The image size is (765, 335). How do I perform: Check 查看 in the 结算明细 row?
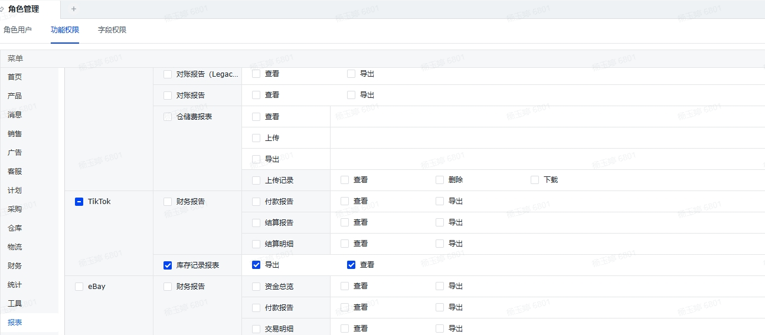(345, 244)
